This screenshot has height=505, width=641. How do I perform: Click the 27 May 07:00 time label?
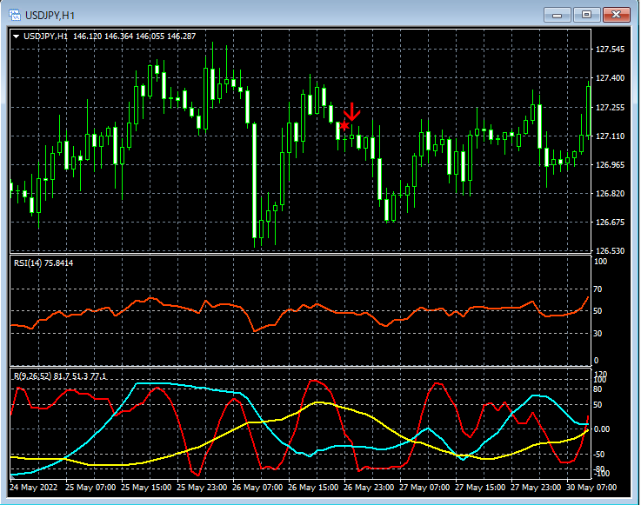[424, 488]
